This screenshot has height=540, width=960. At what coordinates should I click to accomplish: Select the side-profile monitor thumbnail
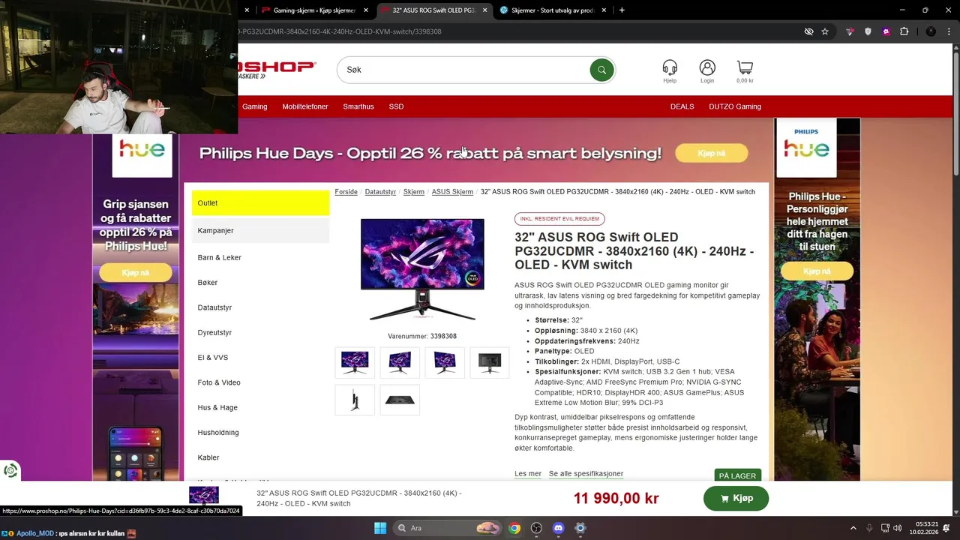pos(355,400)
